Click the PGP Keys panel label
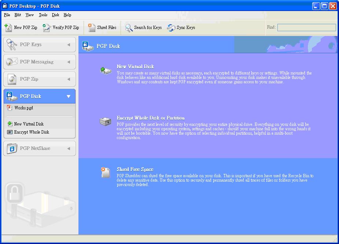Image resolution: width=339 pixels, height=244 pixels. click(x=31, y=44)
